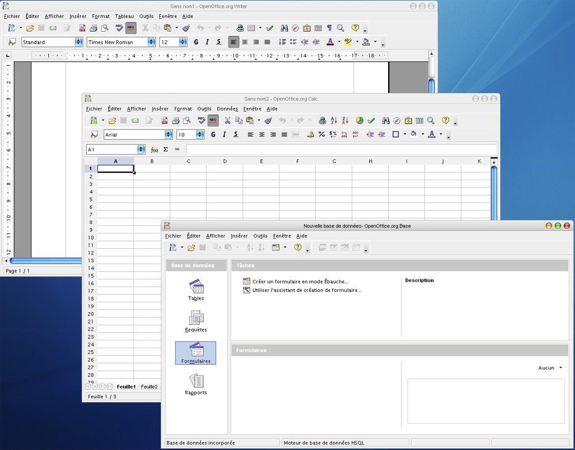The height and width of the screenshot is (450, 575).
Task: Toggle Bold (G) in Calc formatting bar
Action: click(213, 134)
